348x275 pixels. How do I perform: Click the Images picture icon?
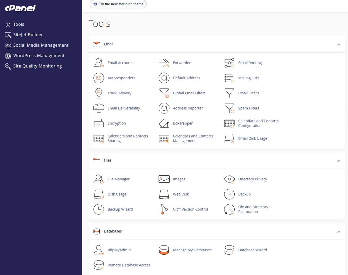164,179
